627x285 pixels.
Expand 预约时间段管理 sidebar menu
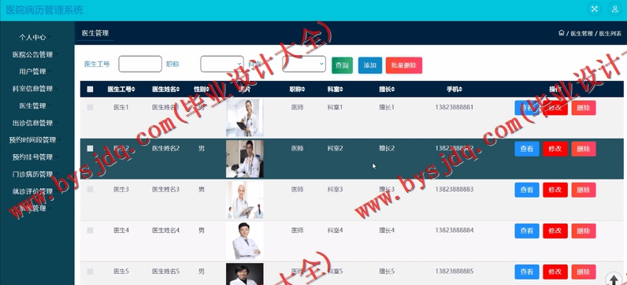coord(33,140)
